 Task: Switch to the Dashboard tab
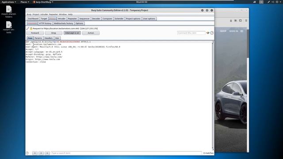[33, 19]
